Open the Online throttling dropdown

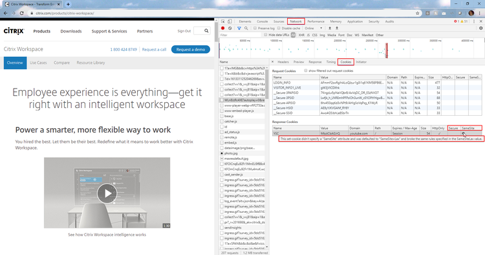314,28
